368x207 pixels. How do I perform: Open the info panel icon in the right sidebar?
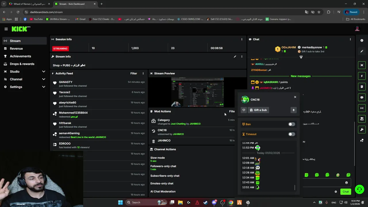(x=362, y=41)
